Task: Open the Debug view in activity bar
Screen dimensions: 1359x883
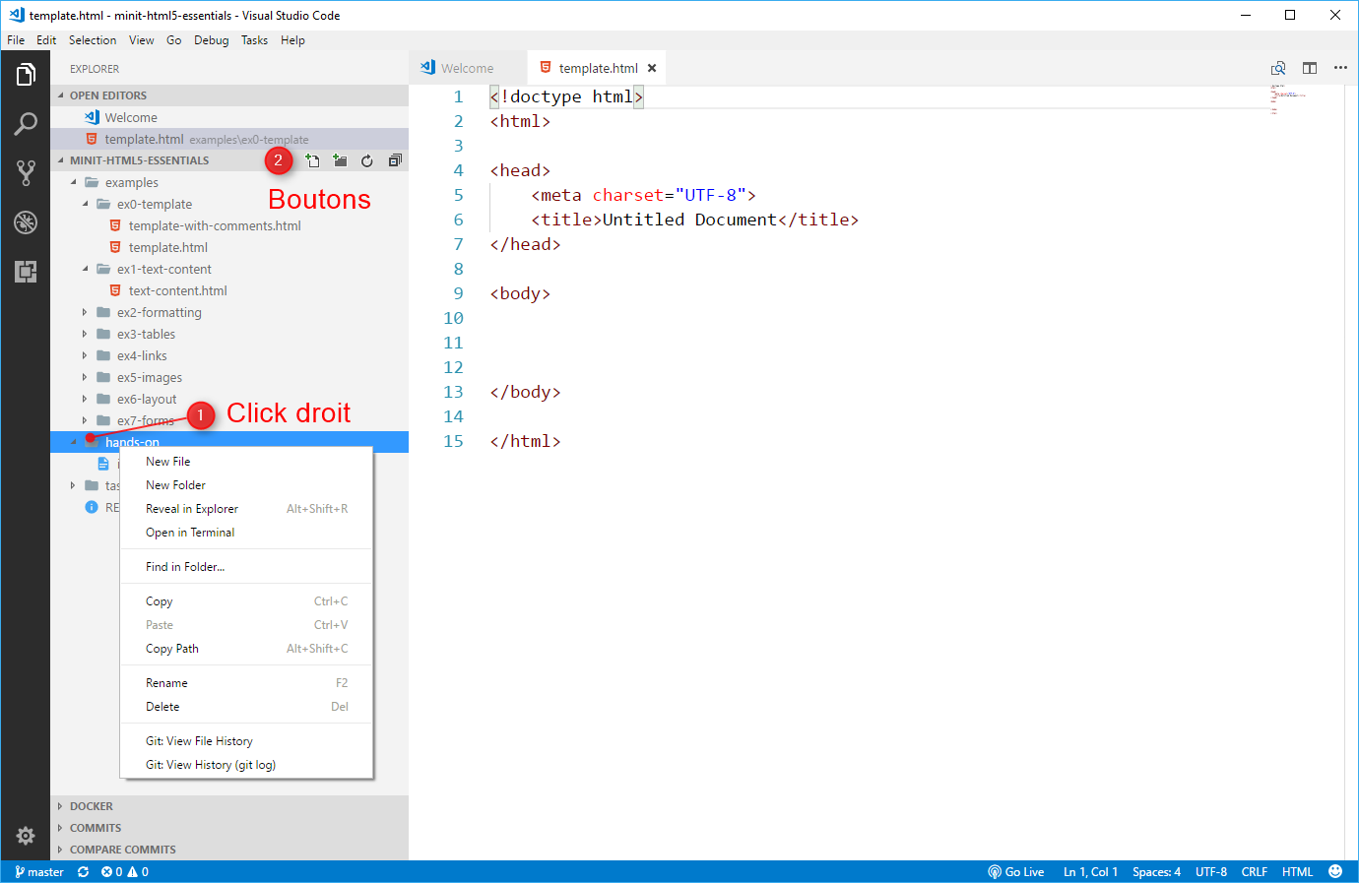Action: (x=26, y=222)
